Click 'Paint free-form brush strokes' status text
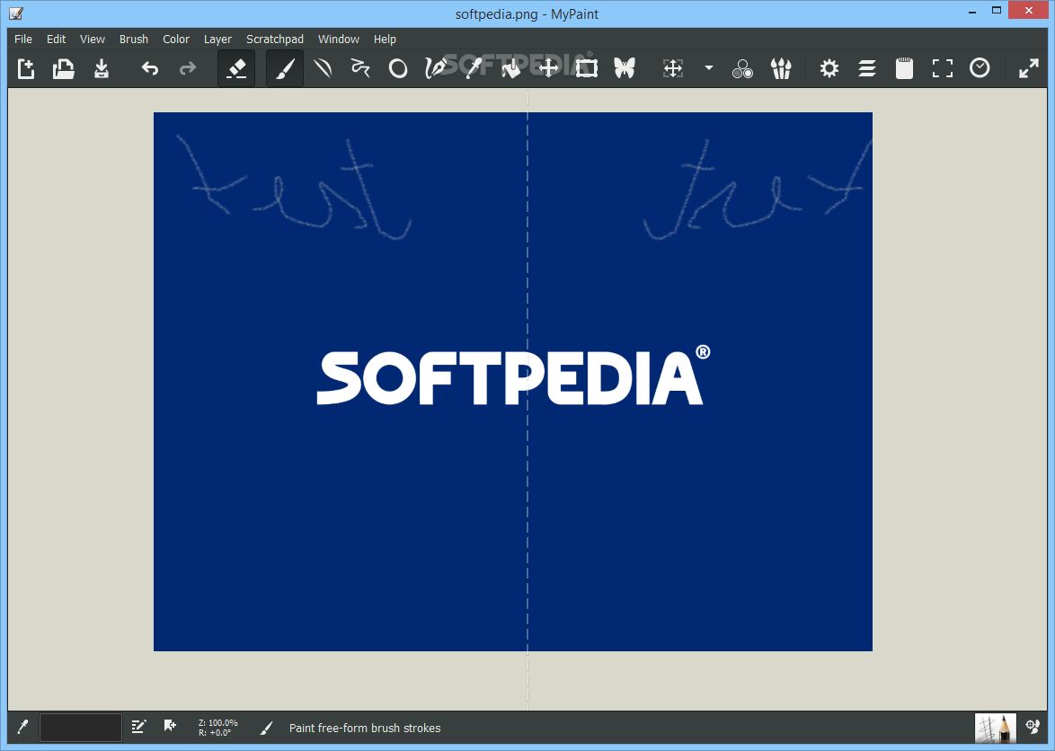 pyautogui.click(x=365, y=729)
